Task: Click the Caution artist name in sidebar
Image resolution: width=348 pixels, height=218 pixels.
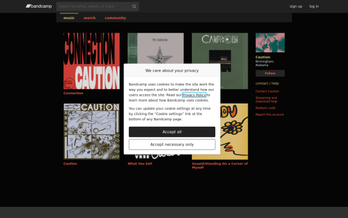Action: point(263,57)
